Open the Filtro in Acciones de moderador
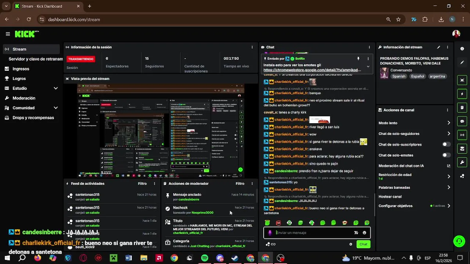Image resolution: width=470 pixels, height=264 pixels. click(240, 184)
